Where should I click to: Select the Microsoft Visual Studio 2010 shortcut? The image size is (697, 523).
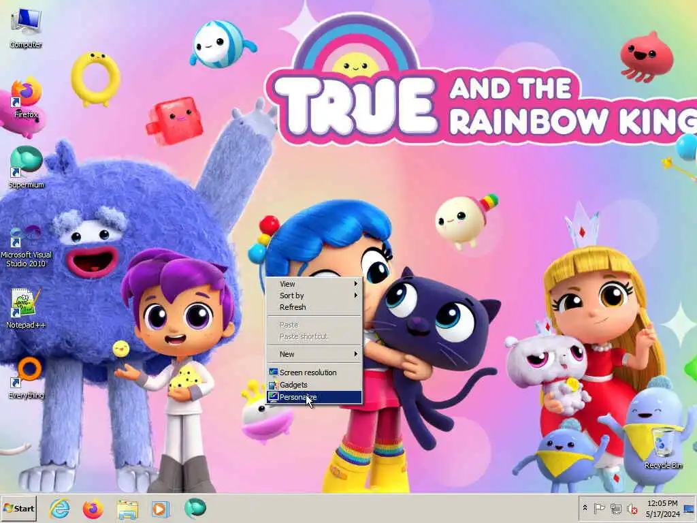click(26, 245)
